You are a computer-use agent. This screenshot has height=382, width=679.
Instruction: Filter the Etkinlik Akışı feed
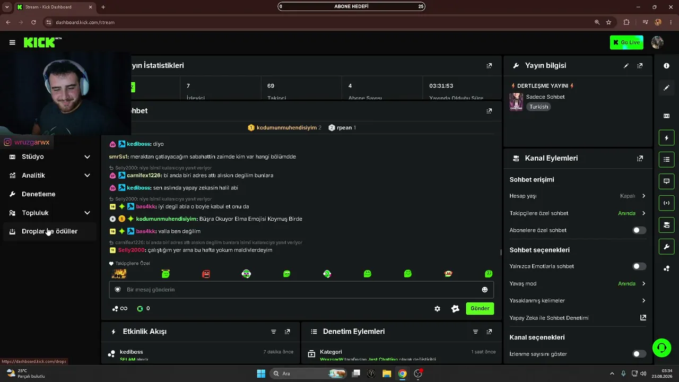[x=274, y=332]
